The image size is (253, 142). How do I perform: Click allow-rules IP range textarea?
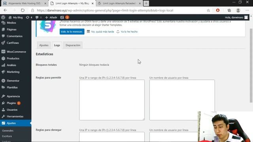pyautogui.click(x=112, y=100)
